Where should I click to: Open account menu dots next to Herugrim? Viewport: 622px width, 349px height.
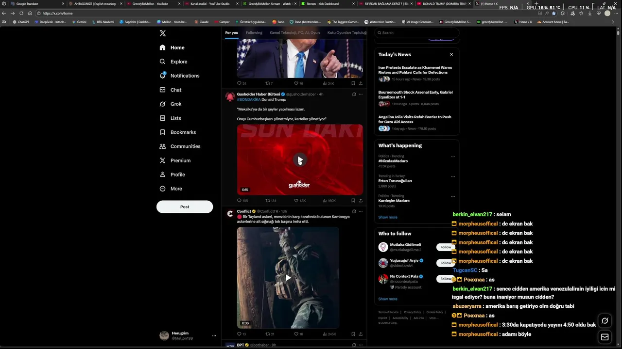214,335
